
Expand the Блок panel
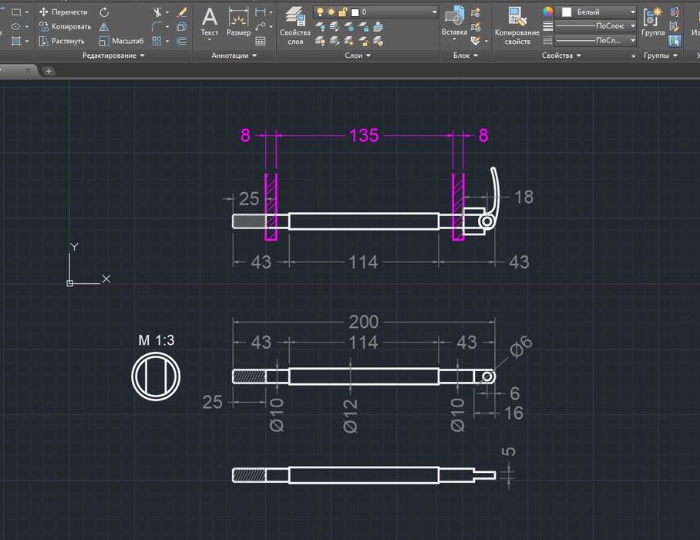point(465,56)
